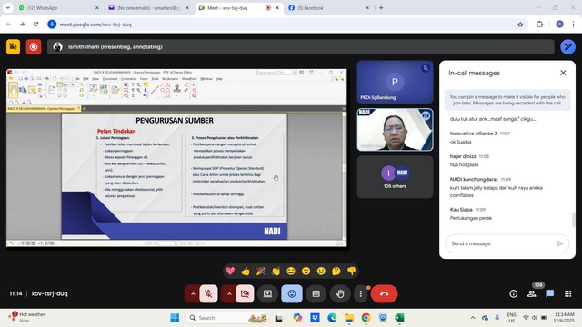The width and height of the screenshot is (582, 327).
Task: Expand audio settings arrow beside microphone
Action: pos(193,293)
